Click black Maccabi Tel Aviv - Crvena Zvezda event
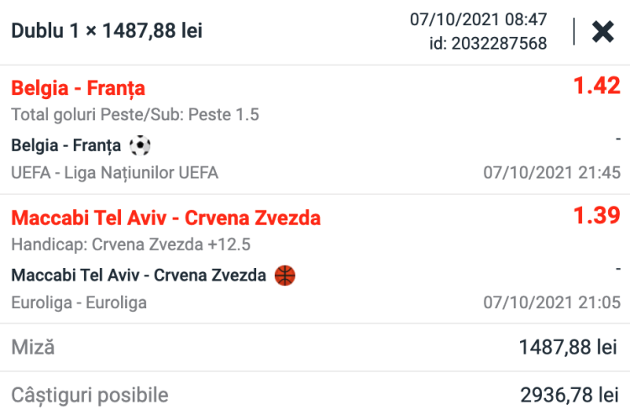This screenshot has width=630, height=415. tap(139, 275)
